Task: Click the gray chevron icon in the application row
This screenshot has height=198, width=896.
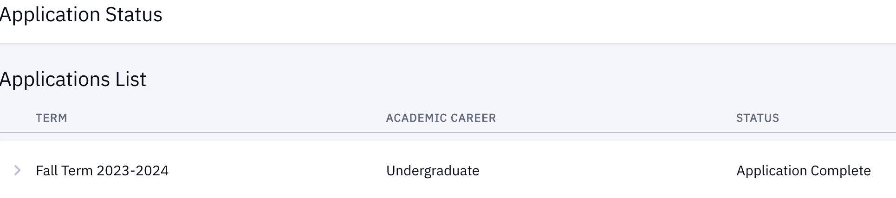Action: (x=18, y=171)
